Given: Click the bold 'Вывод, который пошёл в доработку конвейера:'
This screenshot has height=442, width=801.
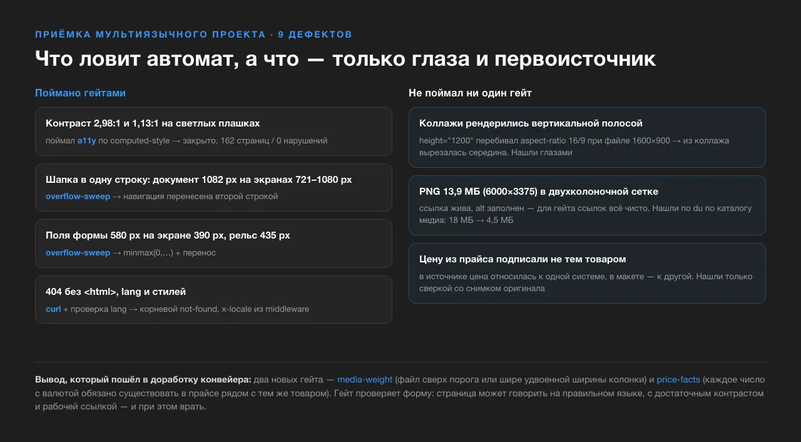Looking at the screenshot, I should pos(143,379).
